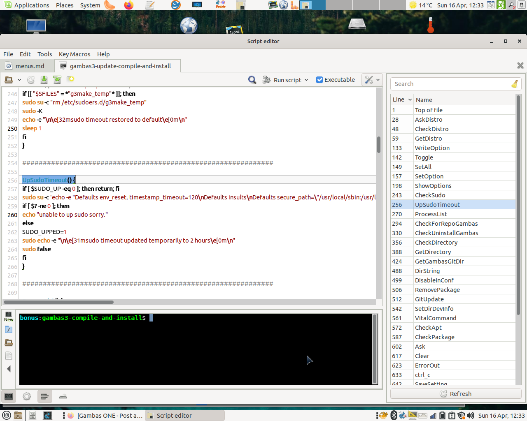Click the left arrow collapse icon beside terminal
Screen dimensions: 527x421
click(9, 369)
